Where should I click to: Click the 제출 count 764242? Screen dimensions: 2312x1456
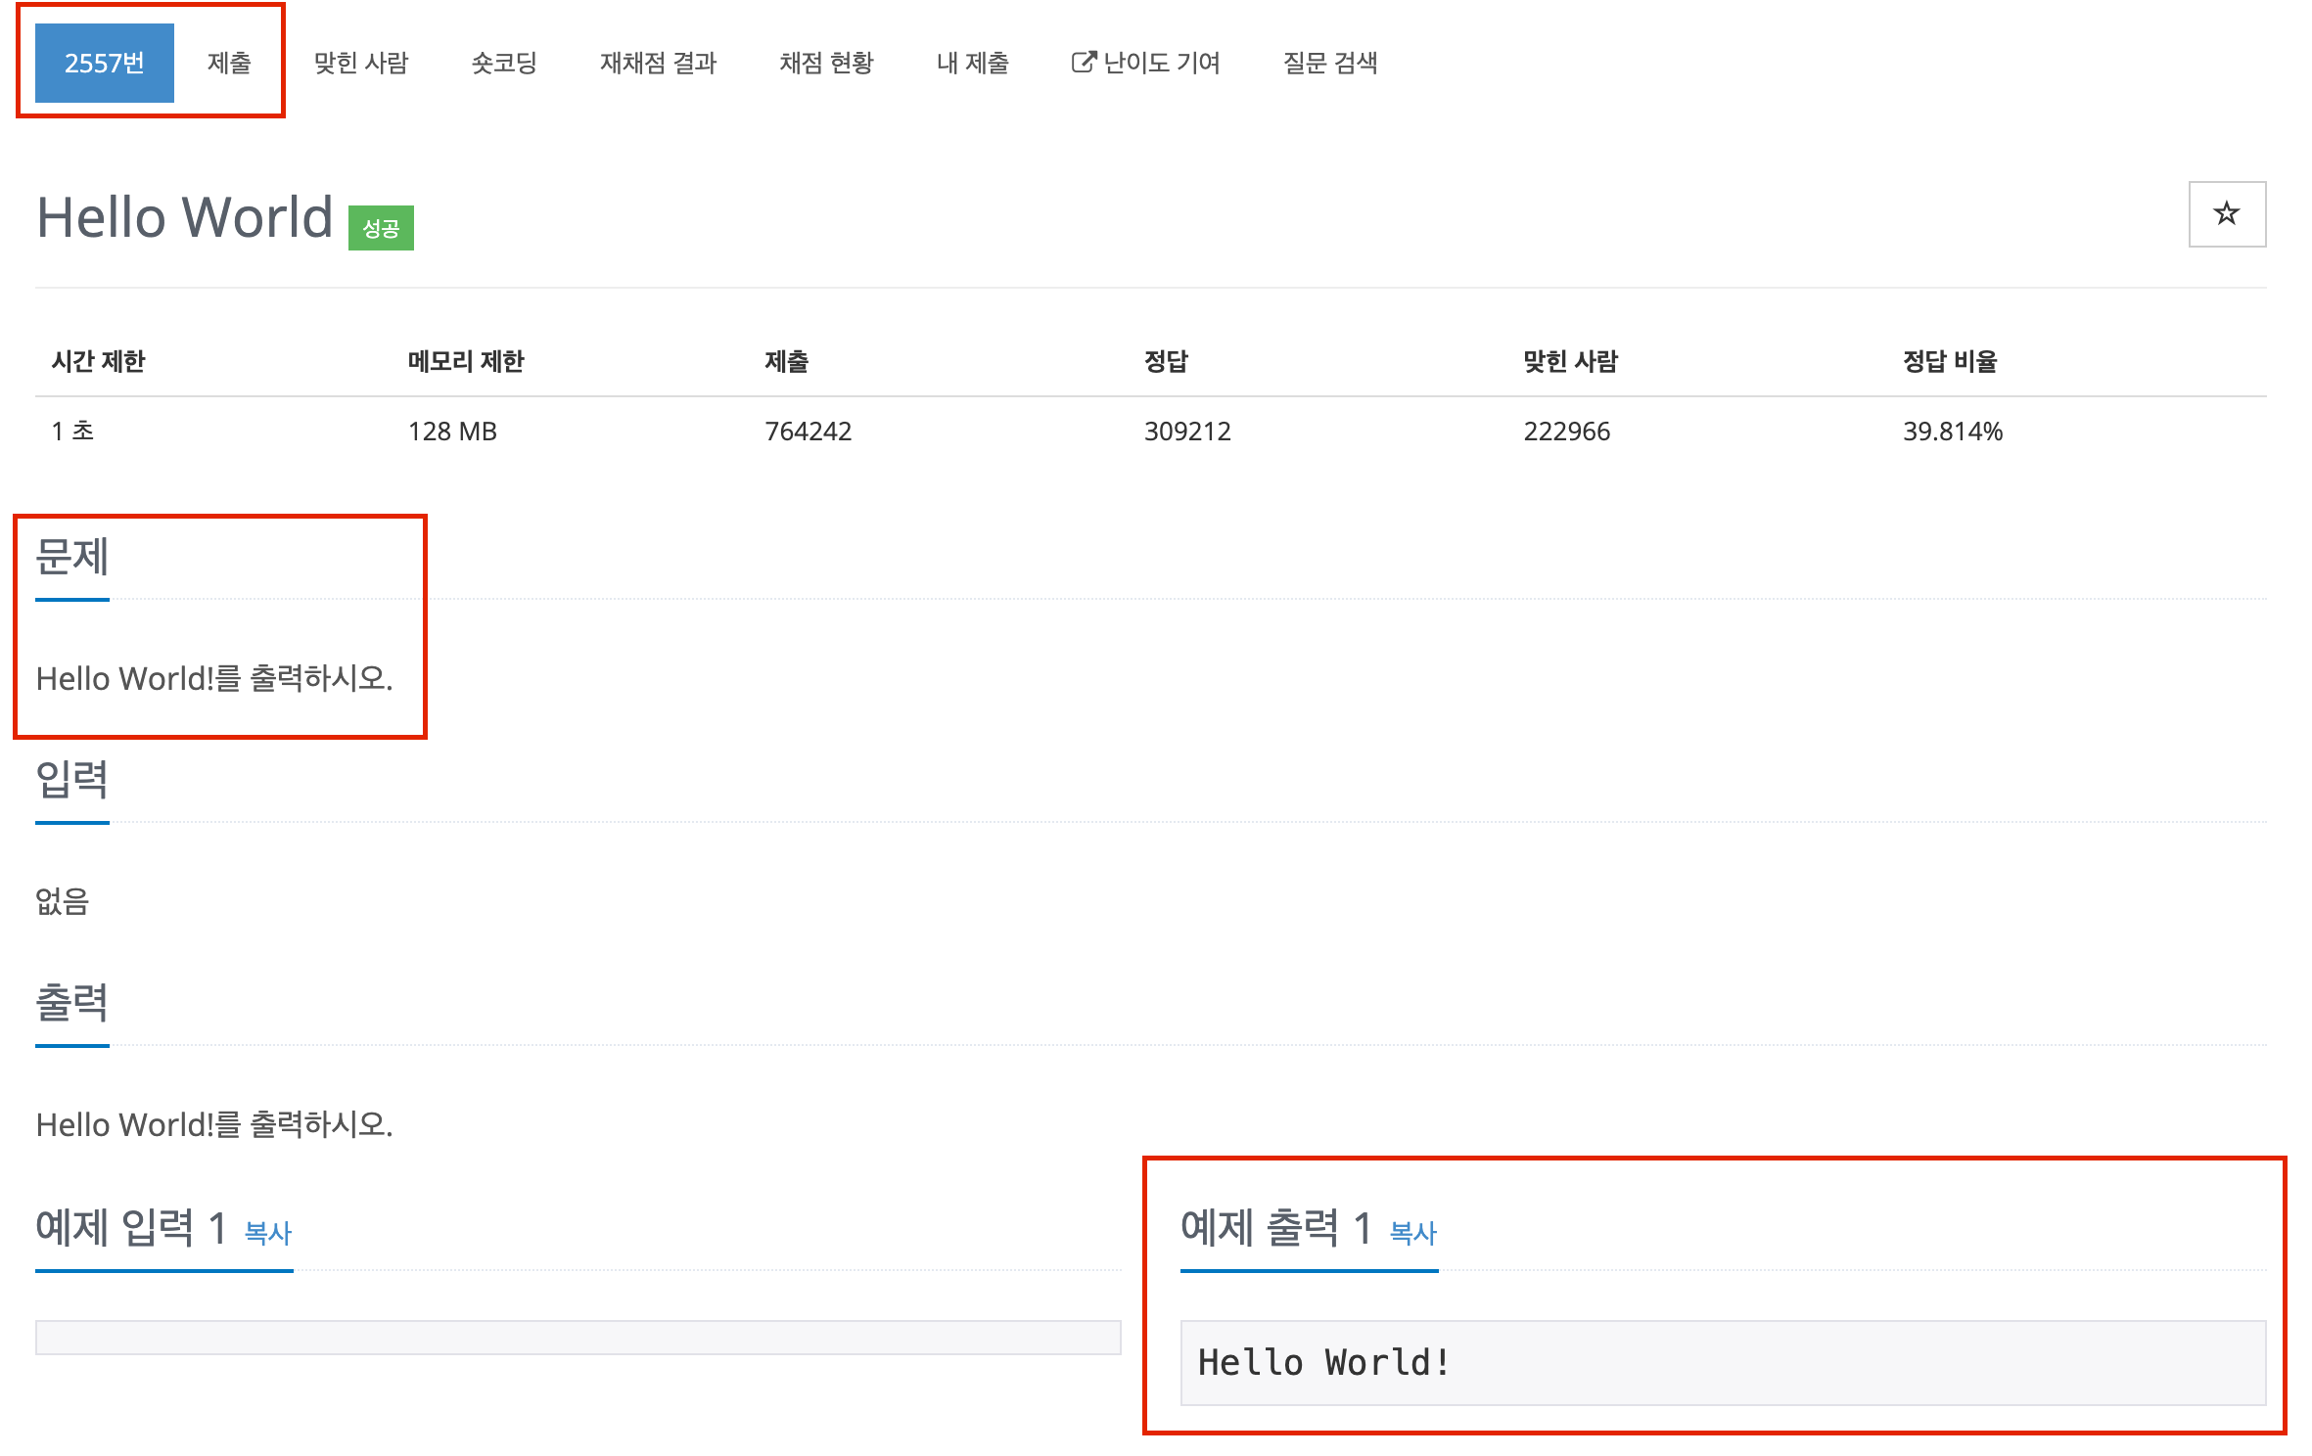(x=808, y=431)
